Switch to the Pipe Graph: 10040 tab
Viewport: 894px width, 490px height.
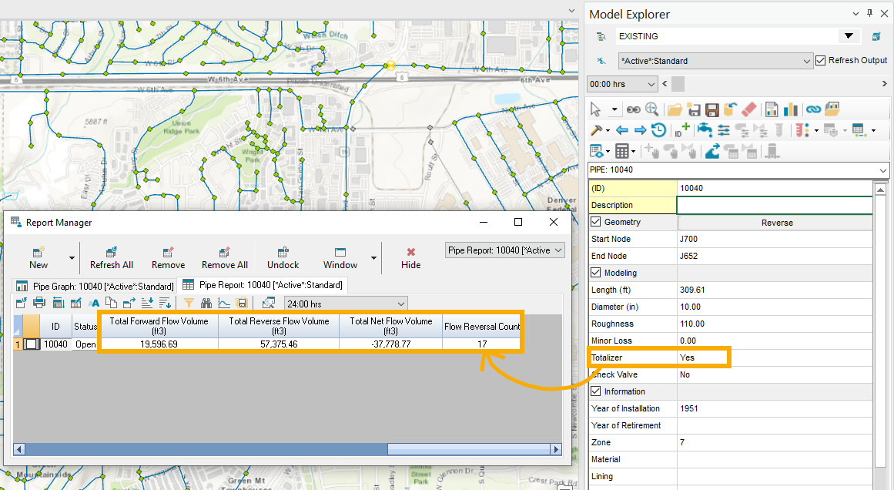(x=95, y=286)
